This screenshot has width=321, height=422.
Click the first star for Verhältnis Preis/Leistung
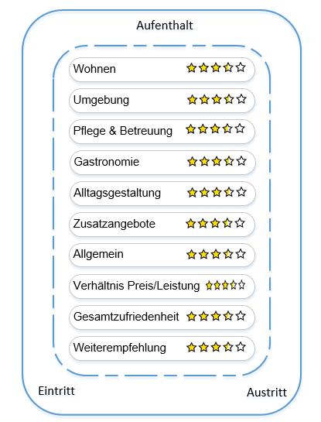[209, 285]
